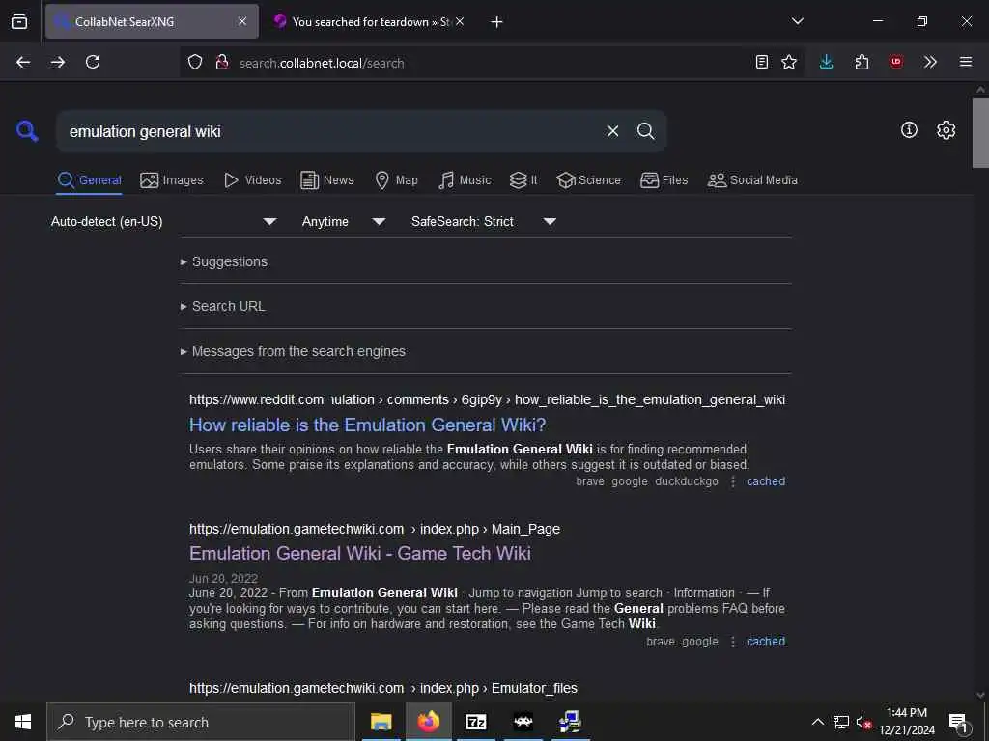Show more toolbar tools chevrons
The width and height of the screenshot is (989, 741).
coord(930,62)
